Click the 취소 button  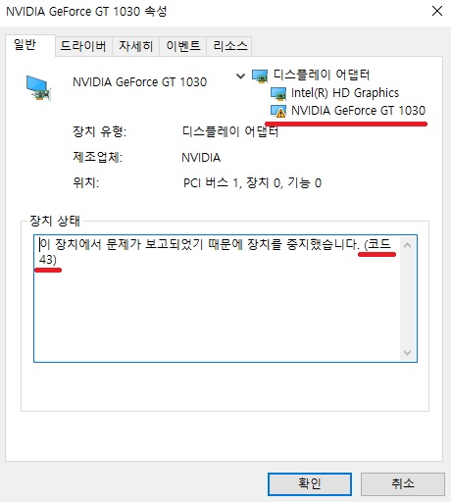[403, 483]
